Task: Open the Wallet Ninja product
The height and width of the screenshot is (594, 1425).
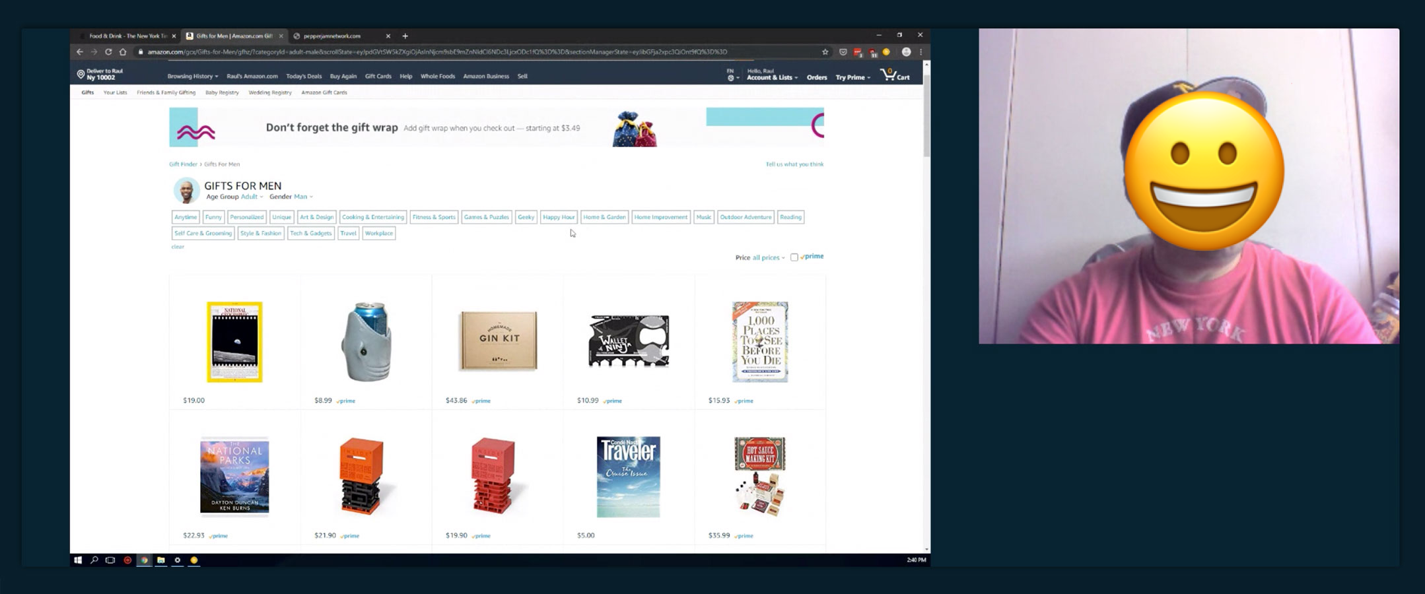Action: [629, 341]
